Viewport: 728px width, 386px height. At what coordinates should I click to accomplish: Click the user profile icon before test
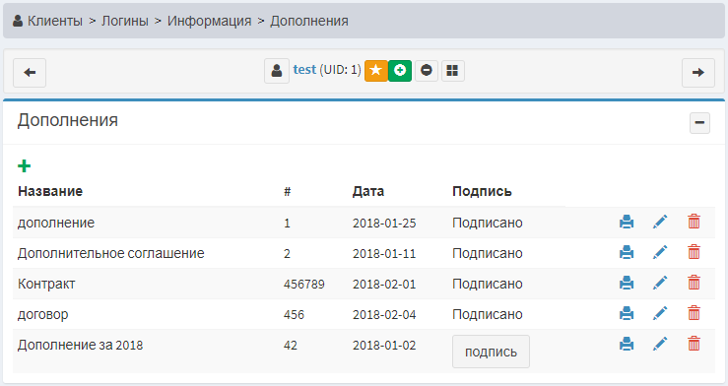[x=277, y=71]
